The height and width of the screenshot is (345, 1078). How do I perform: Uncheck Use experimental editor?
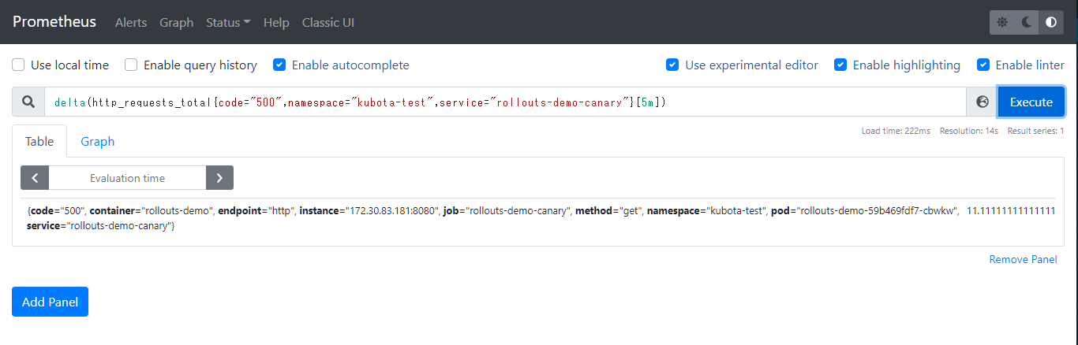coord(672,65)
